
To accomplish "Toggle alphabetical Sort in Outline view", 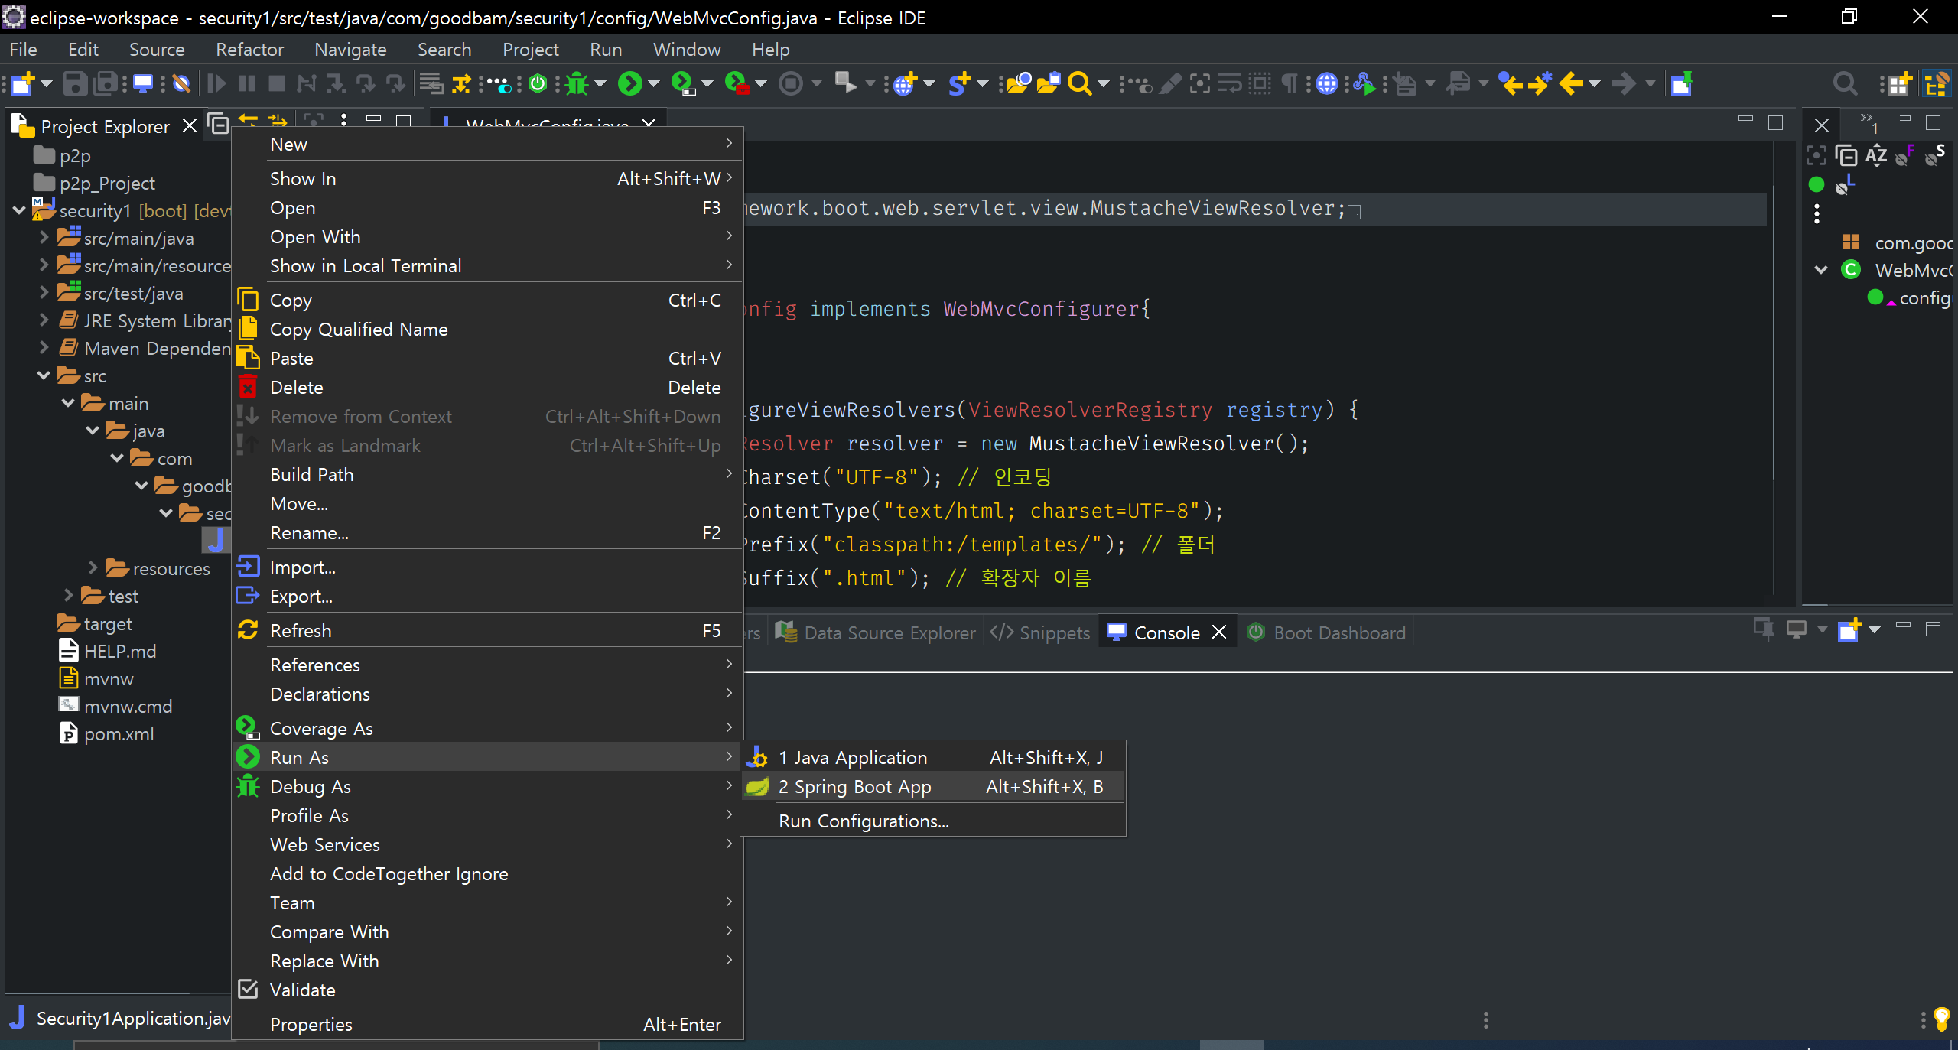I will tap(1875, 156).
